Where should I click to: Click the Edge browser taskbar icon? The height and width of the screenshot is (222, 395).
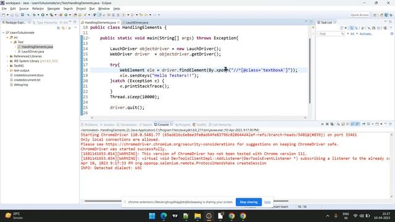coord(164,216)
